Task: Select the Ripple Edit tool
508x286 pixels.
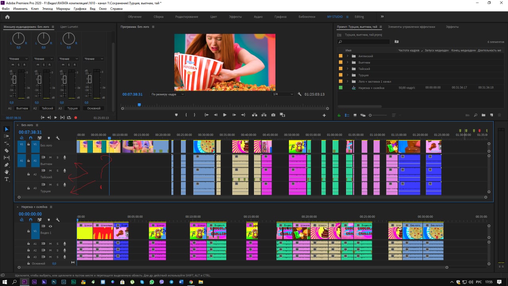Action: click(6, 143)
